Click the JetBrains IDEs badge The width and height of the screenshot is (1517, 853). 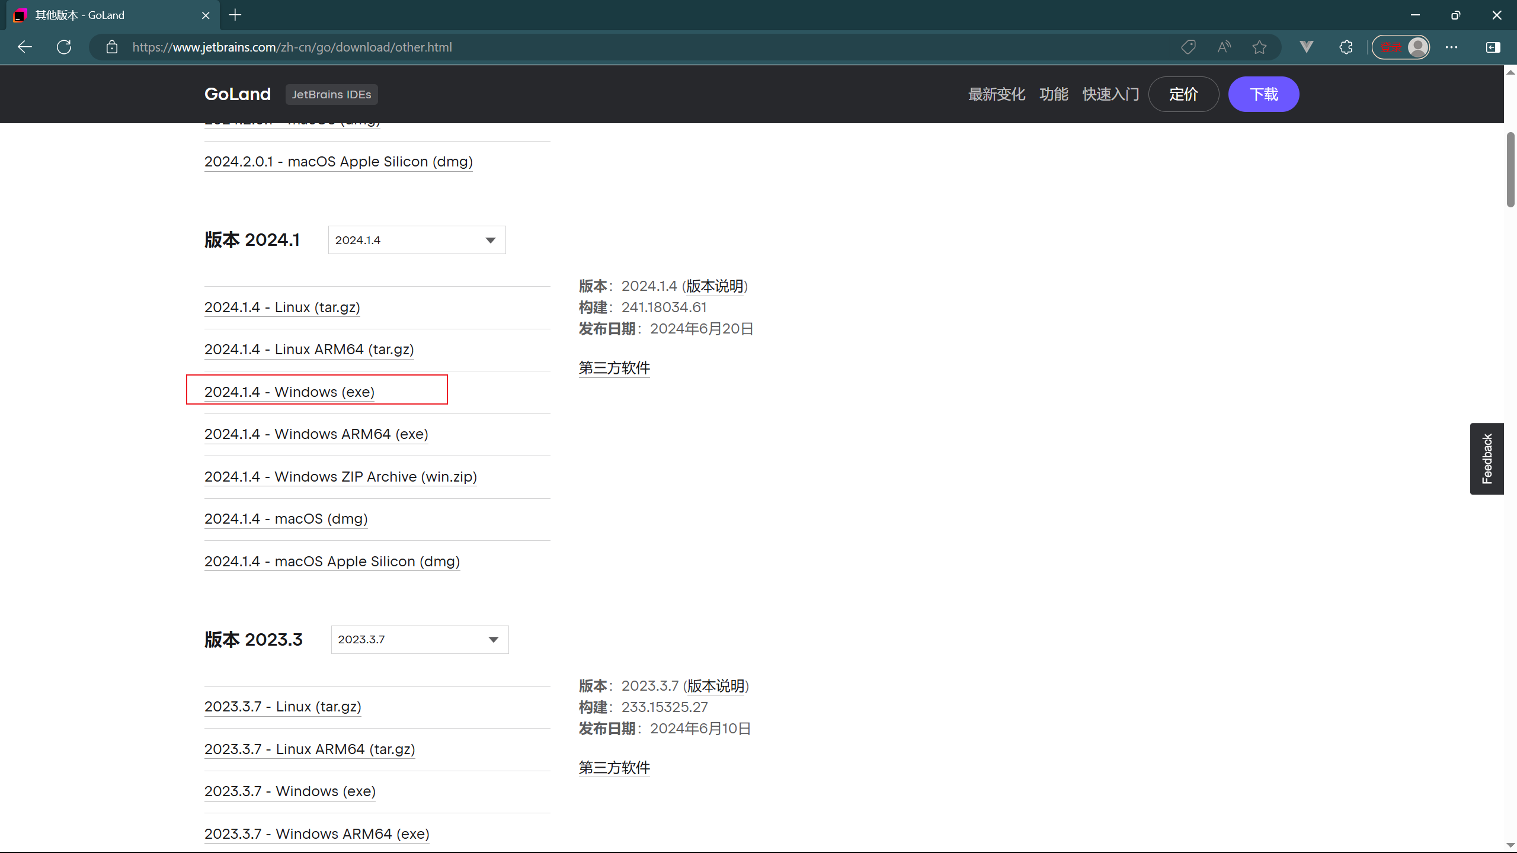331,94
